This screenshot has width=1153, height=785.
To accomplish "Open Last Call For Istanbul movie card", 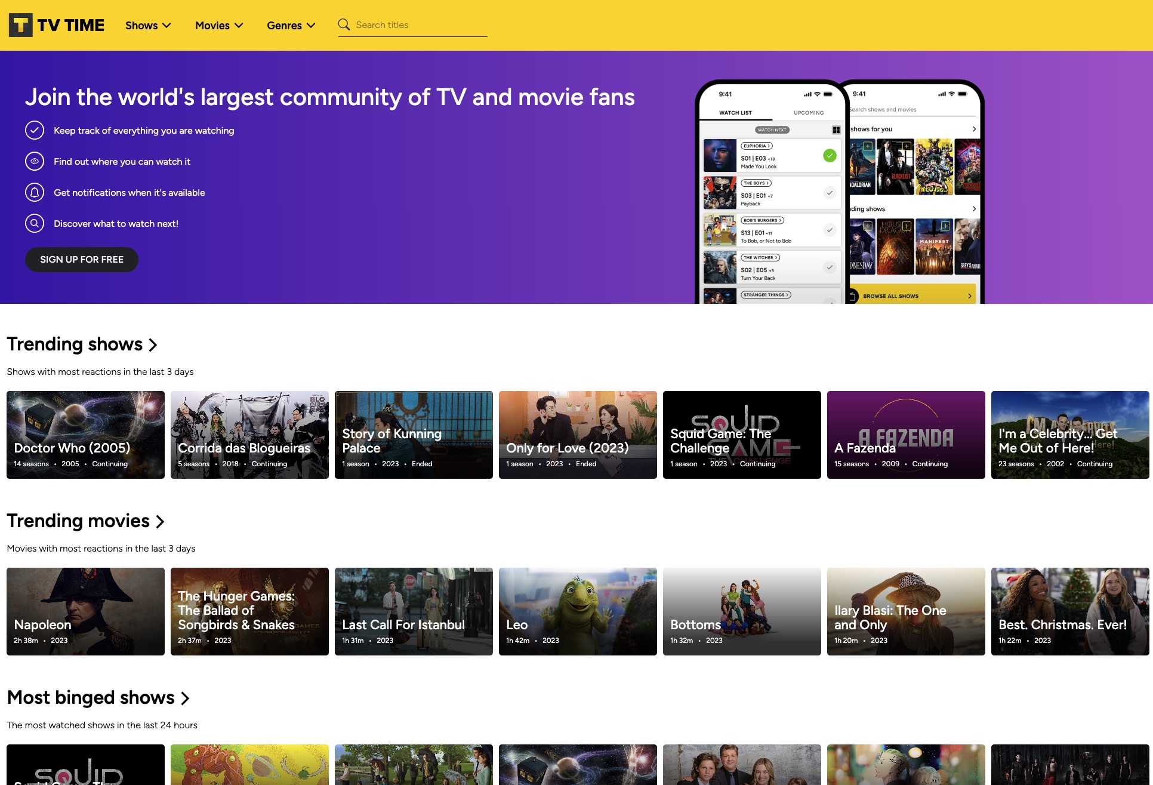I will pyautogui.click(x=414, y=611).
